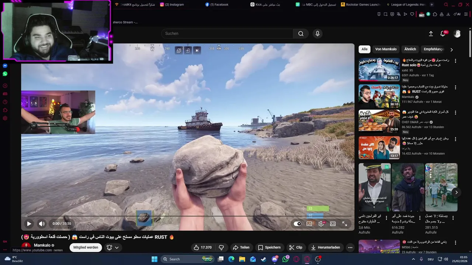Open the Aria AI button
The height and width of the screenshot is (265, 472).
[458, 14]
